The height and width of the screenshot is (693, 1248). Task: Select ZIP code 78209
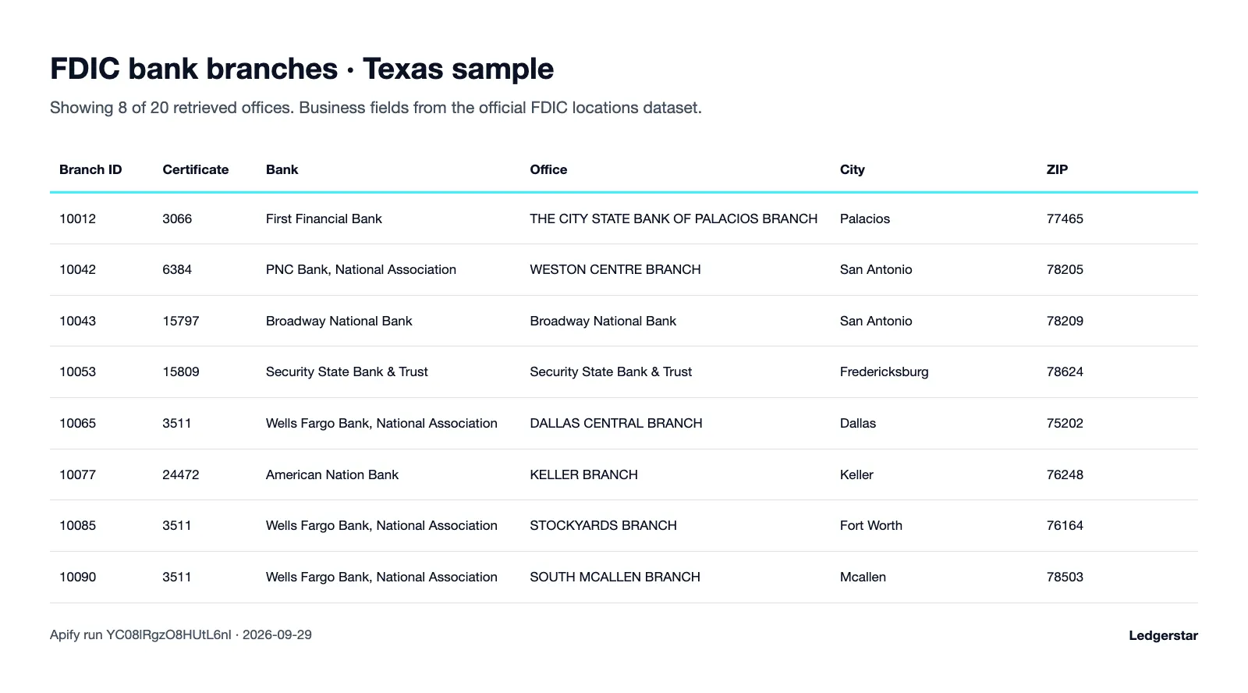[1065, 321]
